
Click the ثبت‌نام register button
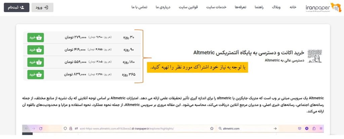16,7
